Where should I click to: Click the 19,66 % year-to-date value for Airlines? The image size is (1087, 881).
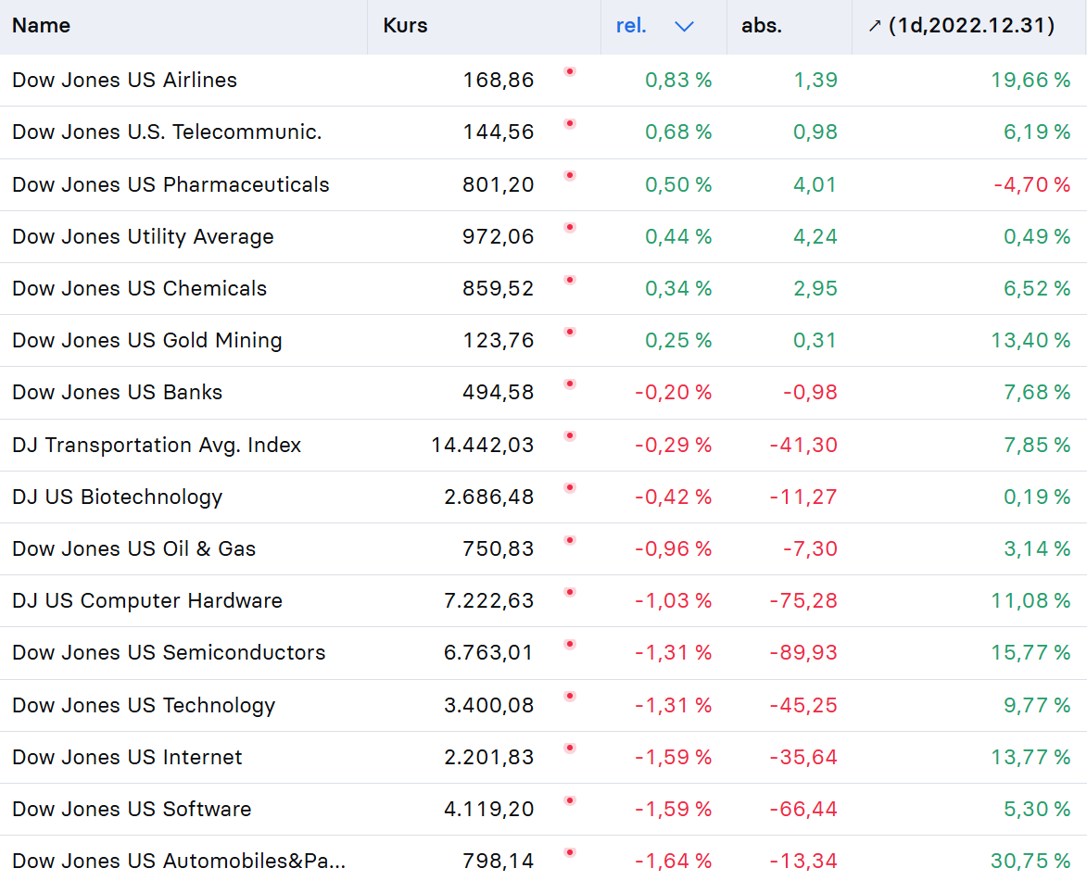pos(1030,80)
